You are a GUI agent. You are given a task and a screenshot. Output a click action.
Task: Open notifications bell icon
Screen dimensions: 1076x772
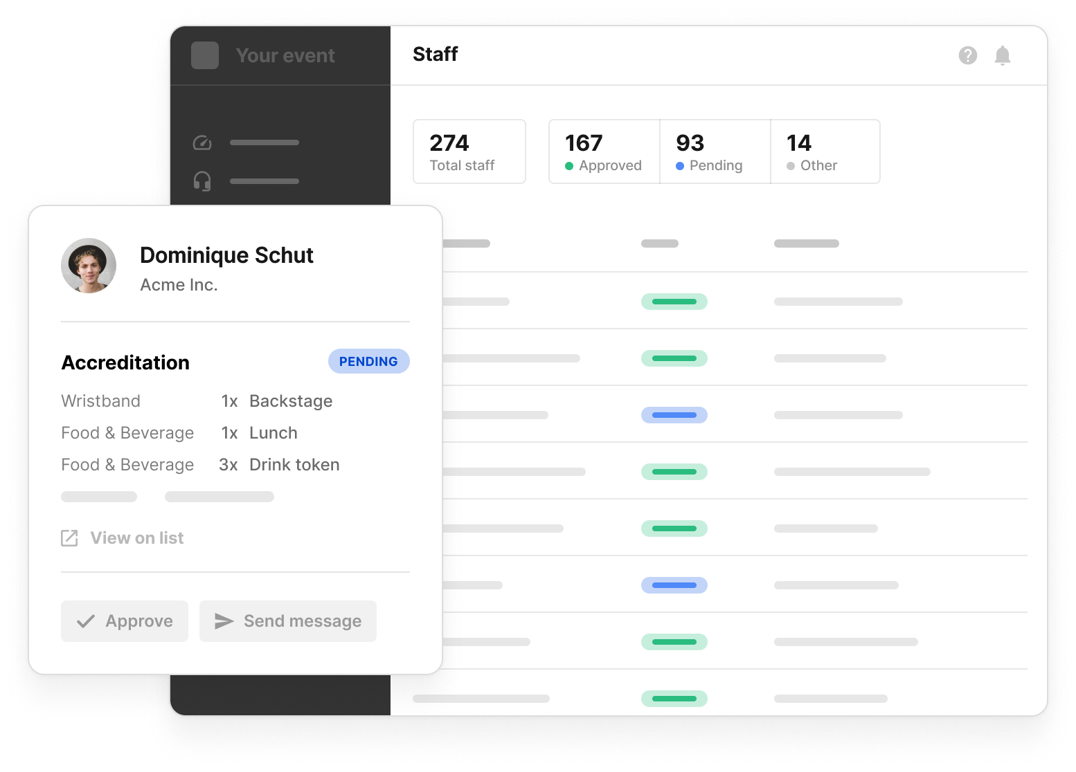click(x=1002, y=55)
